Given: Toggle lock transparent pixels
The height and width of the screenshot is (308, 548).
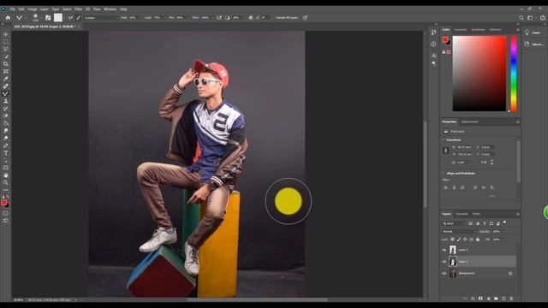Looking at the screenshot, I should (x=452, y=240).
